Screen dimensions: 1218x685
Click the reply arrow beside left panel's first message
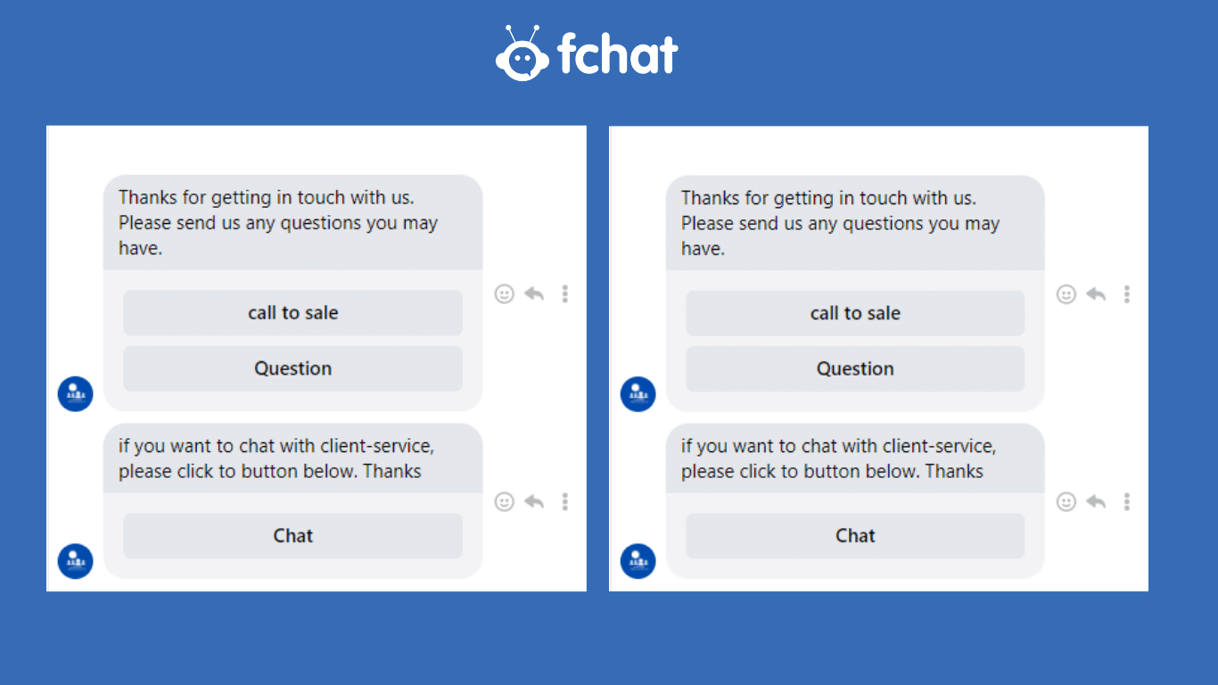[x=534, y=293]
